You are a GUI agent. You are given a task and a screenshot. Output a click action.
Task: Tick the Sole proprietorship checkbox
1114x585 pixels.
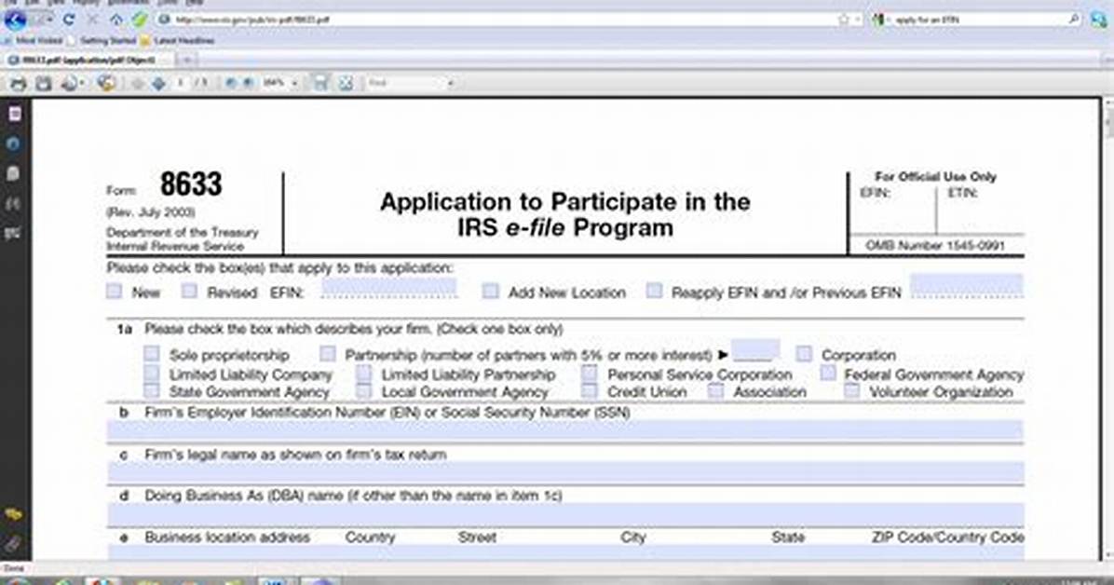[151, 353]
